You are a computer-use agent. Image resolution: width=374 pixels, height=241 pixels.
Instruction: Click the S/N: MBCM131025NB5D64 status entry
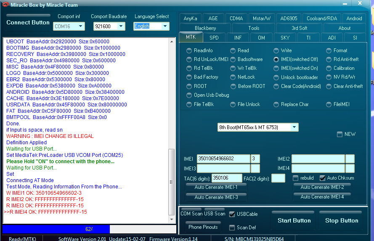point(254,238)
